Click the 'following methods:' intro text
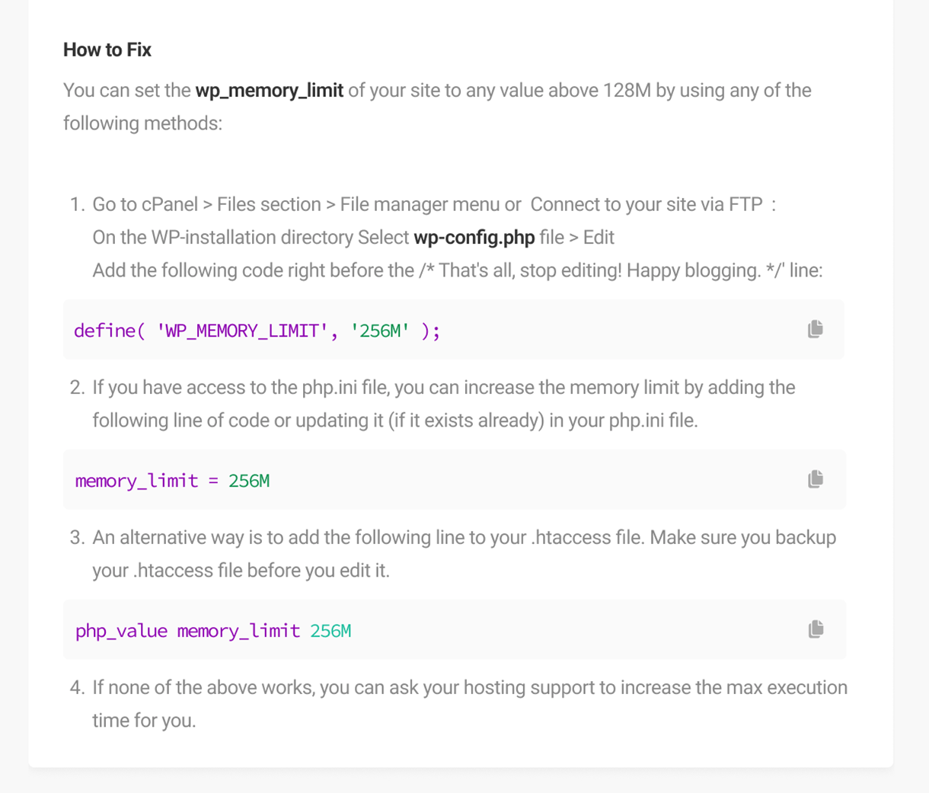Image resolution: width=929 pixels, height=793 pixels. [142, 123]
